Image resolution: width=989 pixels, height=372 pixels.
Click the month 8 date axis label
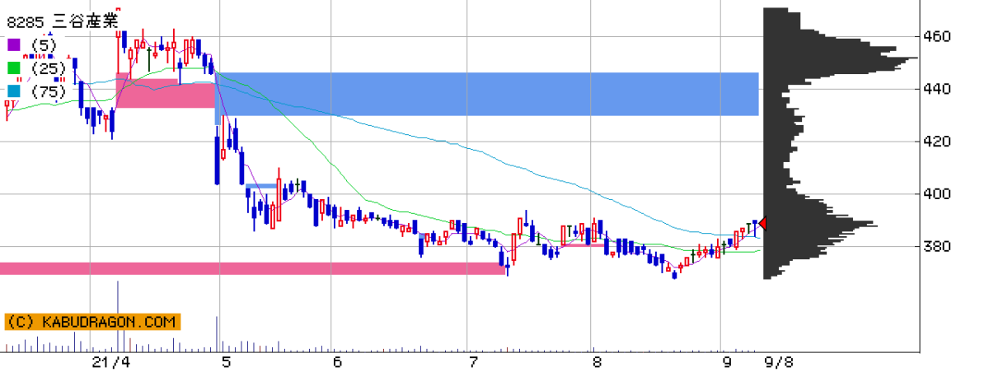(597, 362)
